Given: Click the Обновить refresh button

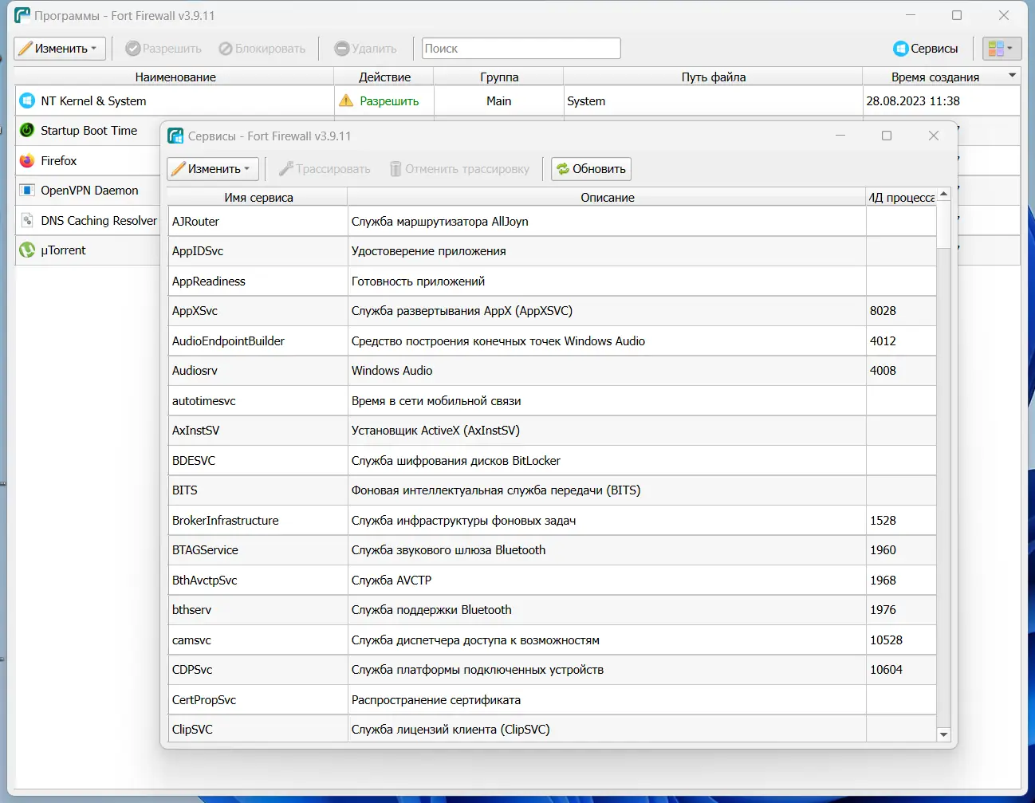Looking at the screenshot, I should point(591,169).
